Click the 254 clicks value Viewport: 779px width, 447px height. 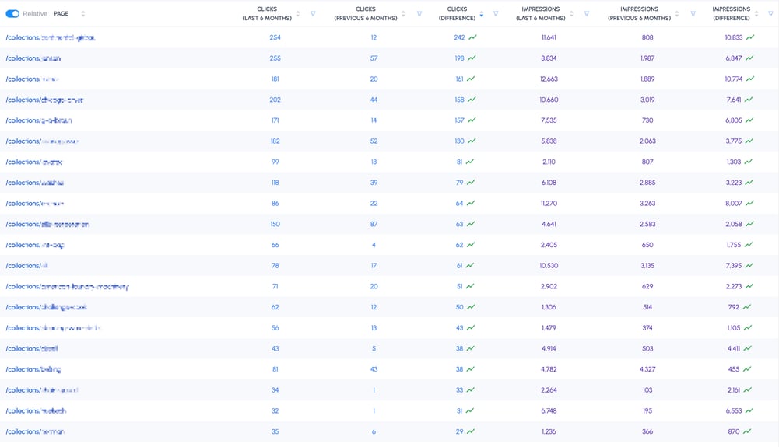click(275, 37)
